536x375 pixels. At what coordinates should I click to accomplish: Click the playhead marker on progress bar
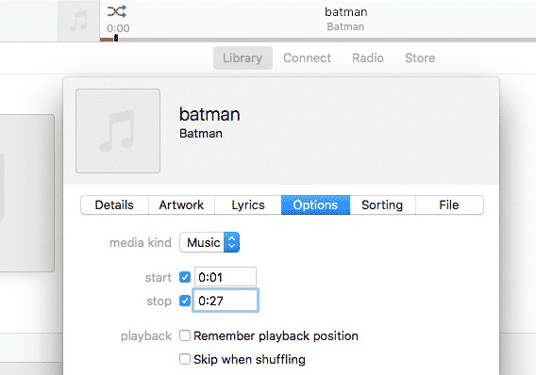coord(116,39)
